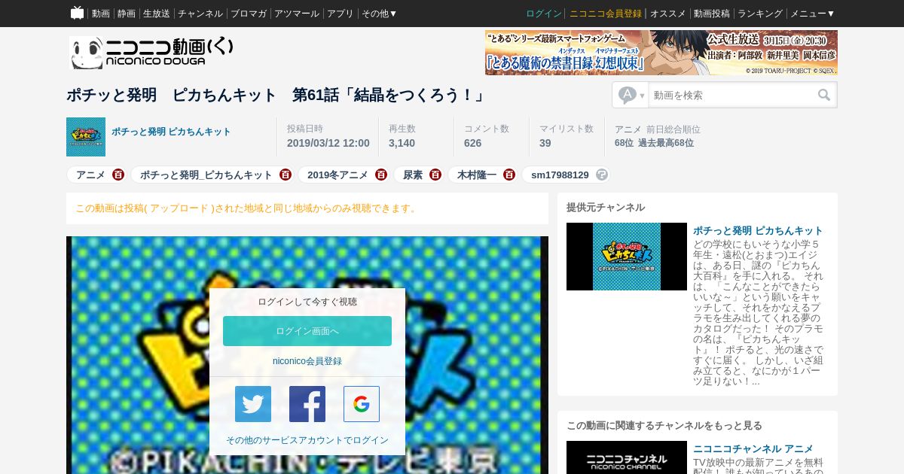The width and height of the screenshot is (904, 474).
Task: Click the ログイン link in top bar
Action: point(544,14)
